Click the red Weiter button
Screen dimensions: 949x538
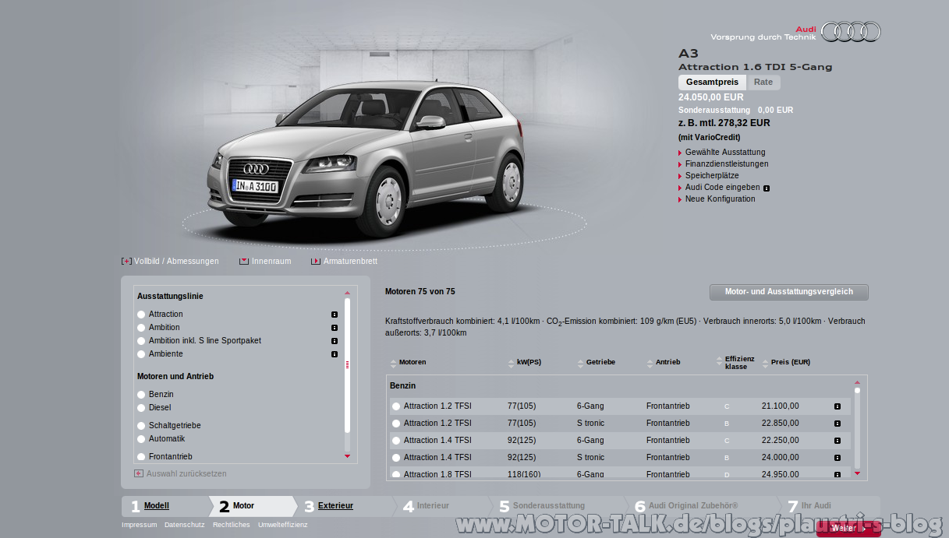(848, 528)
